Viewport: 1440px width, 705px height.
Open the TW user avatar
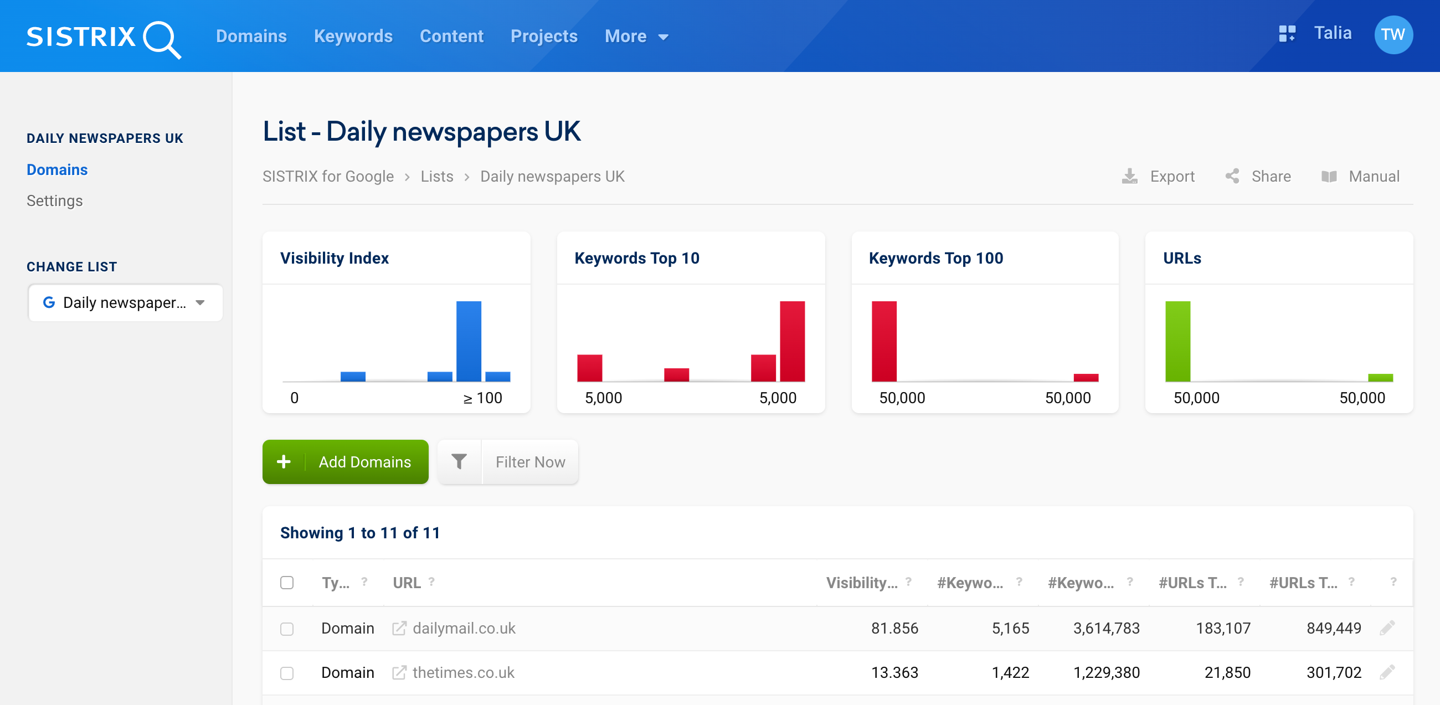(x=1393, y=35)
